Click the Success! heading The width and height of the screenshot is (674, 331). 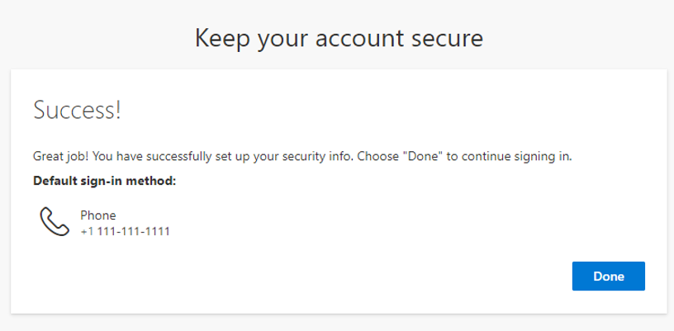(x=77, y=111)
